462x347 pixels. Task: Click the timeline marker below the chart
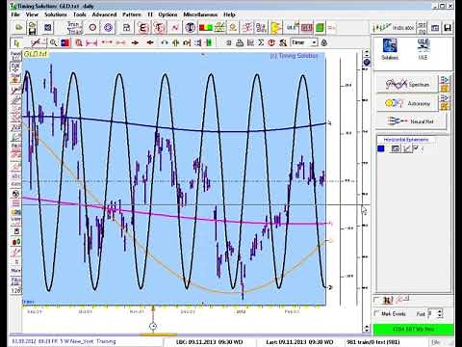[153, 326]
